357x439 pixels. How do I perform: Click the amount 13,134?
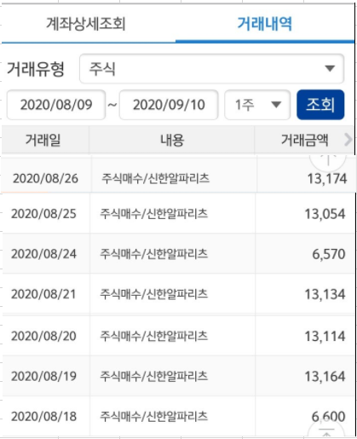(x=325, y=294)
